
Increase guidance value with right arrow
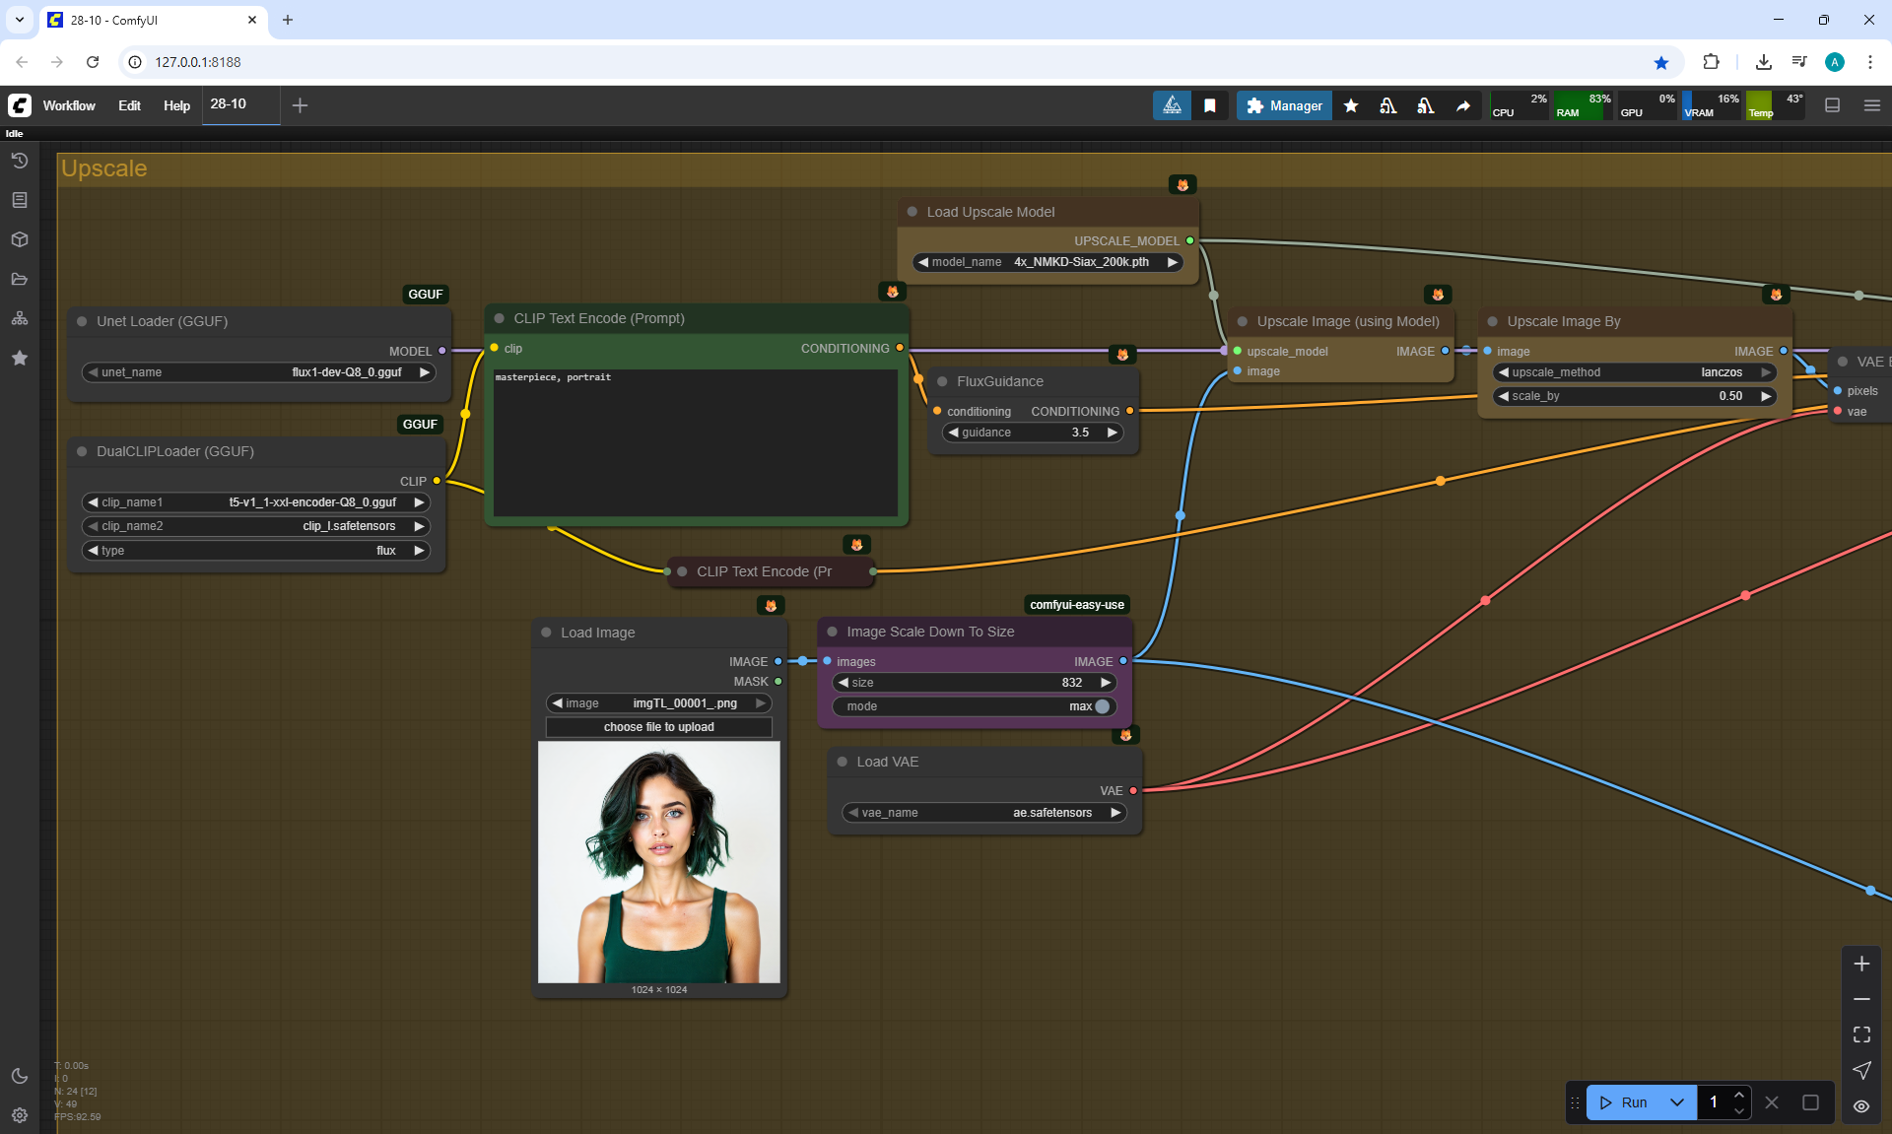pos(1112,433)
